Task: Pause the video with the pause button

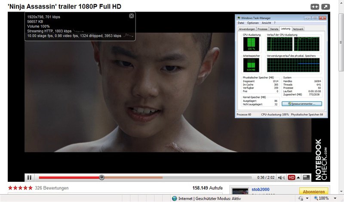Action: tap(29, 177)
